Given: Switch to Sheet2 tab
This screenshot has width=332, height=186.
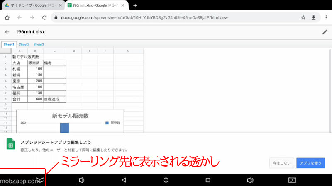Looking at the screenshot, I should tap(24, 44).
